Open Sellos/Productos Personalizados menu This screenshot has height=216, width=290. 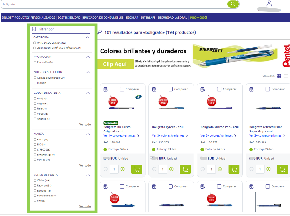click(x=28, y=18)
